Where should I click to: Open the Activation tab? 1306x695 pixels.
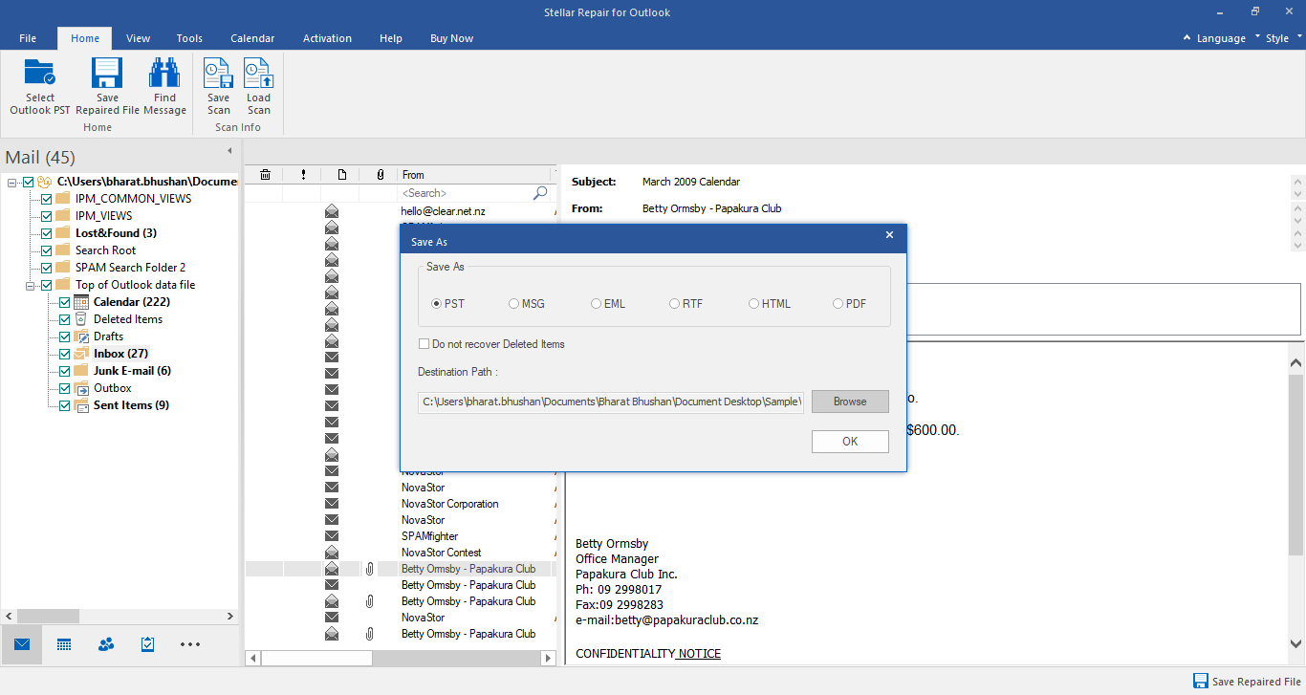coord(327,38)
